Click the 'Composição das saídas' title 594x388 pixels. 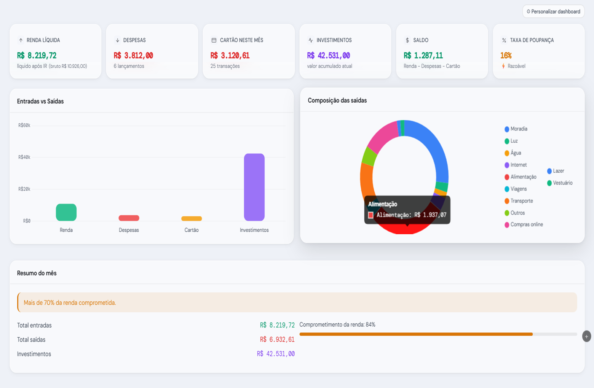click(337, 100)
